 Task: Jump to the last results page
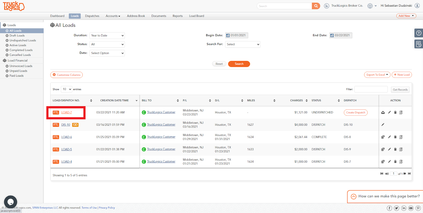pyautogui.click(x=409, y=173)
